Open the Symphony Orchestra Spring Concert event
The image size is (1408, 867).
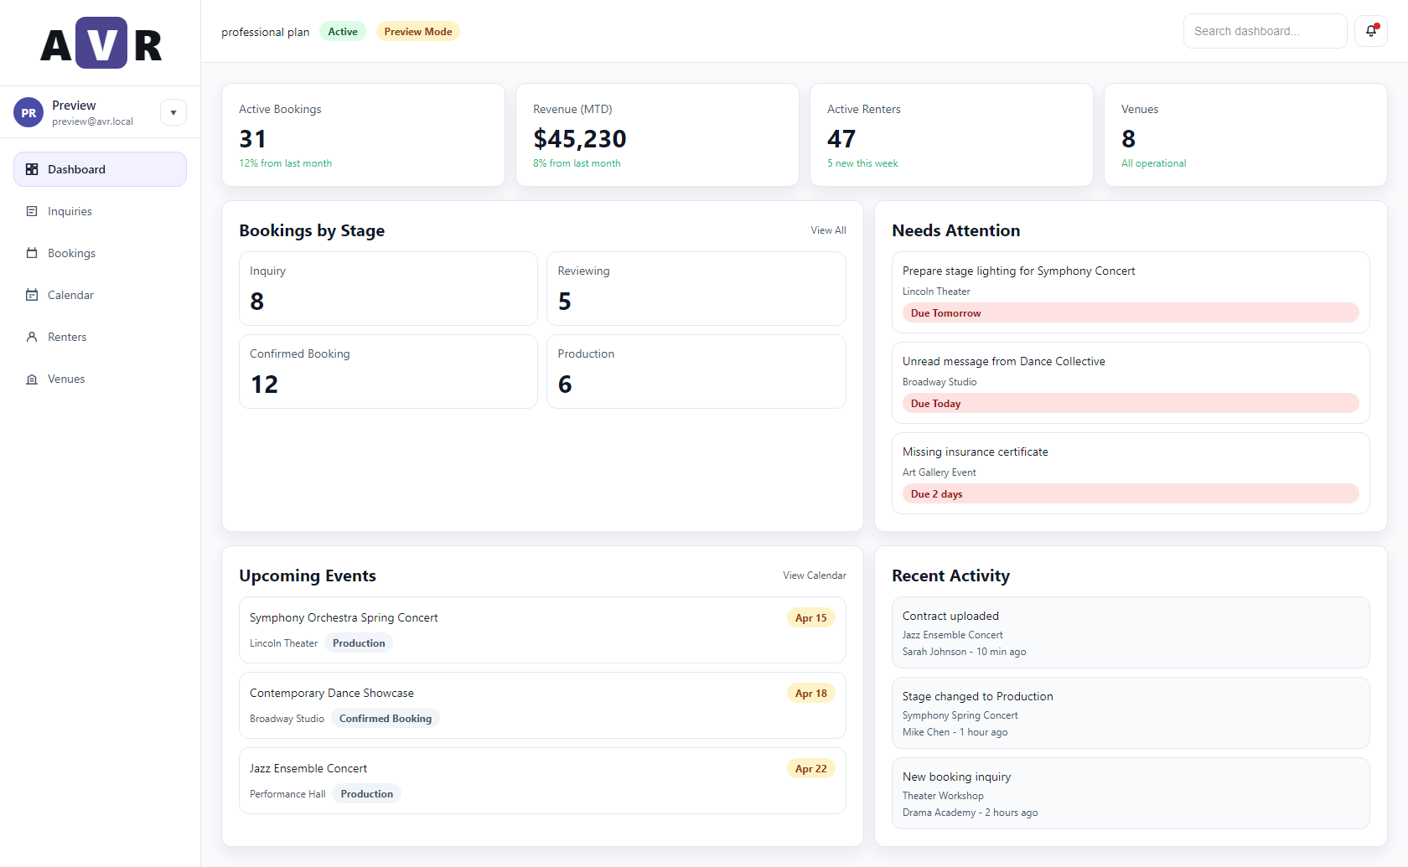pos(542,630)
